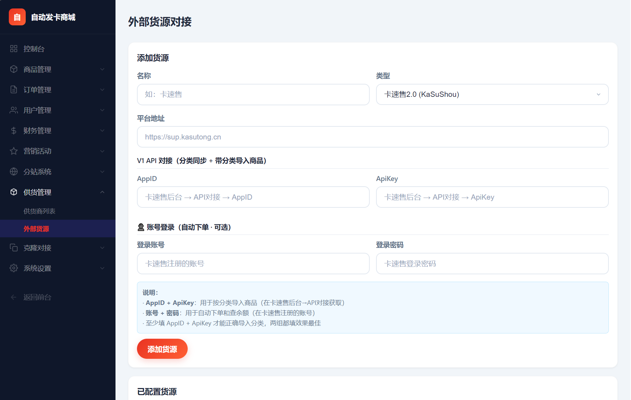Click into the 平台地址 URL field
The width and height of the screenshot is (631, 400).
(372, 137)
